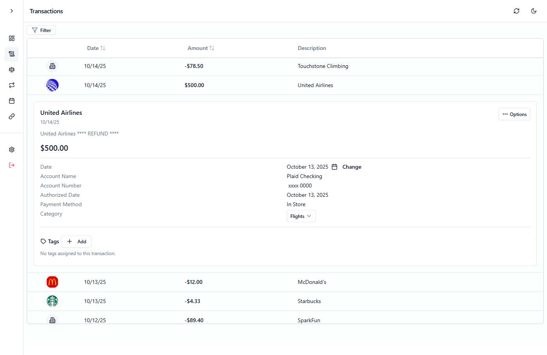Select the Transactions tab in the sidebar

12,54
